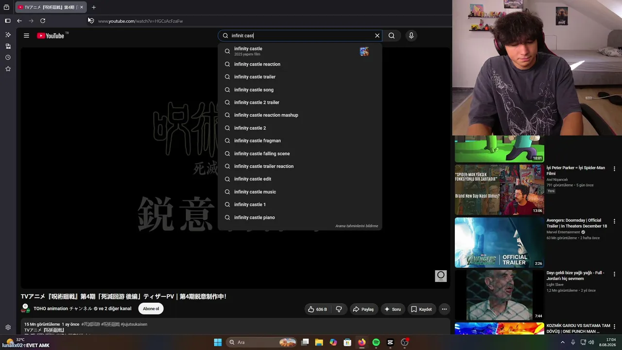Open Avengers: Doomsday Official Trailer thumbnail
This screenshot has width=622, height=350.
tap(500, 243)
